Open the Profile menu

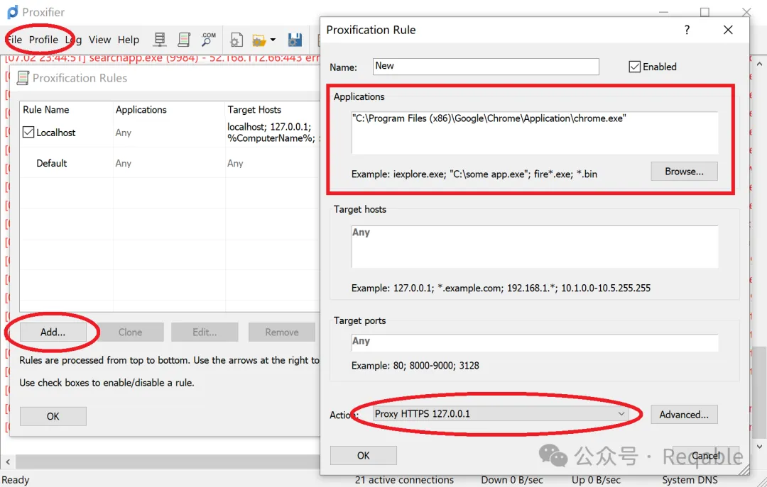click(43, 40)
